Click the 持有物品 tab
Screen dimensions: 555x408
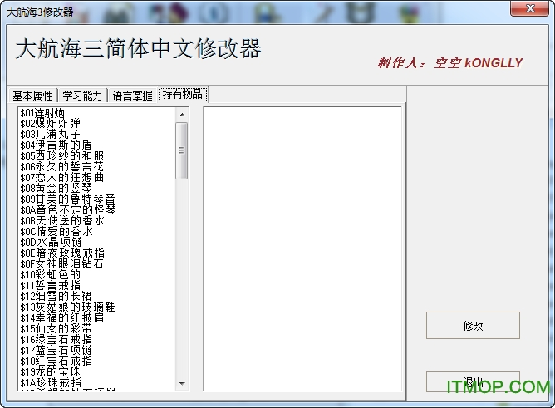(182, 95)
